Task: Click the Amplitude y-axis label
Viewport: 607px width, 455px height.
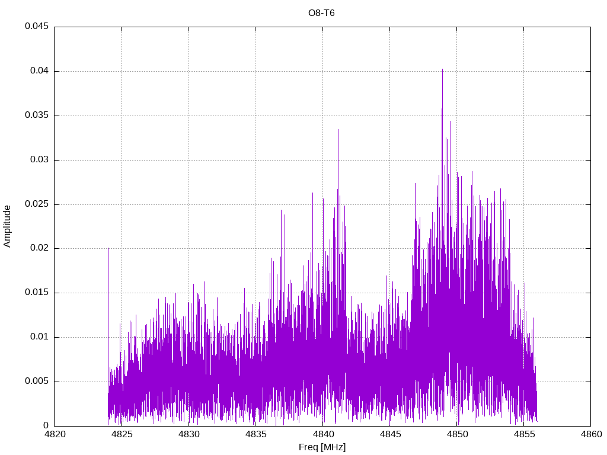Action: coord(7,226)
